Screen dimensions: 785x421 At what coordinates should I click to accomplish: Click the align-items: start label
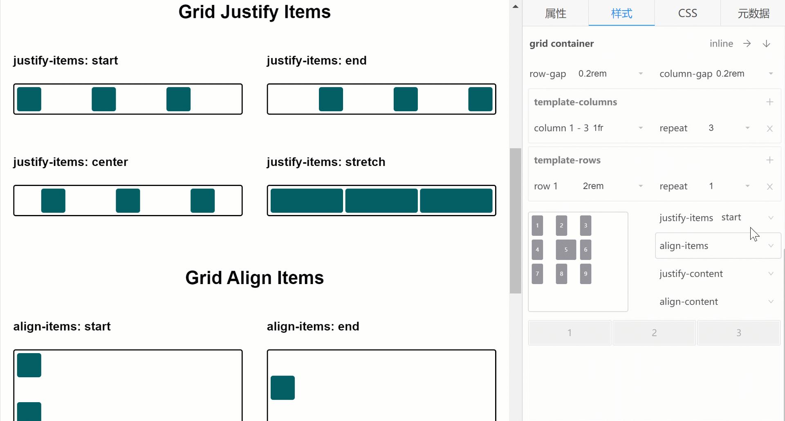point(62,327)
